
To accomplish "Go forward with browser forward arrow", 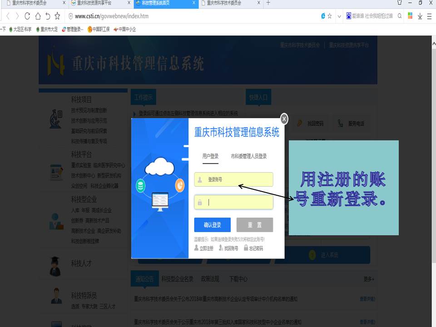I will (17, 16).
